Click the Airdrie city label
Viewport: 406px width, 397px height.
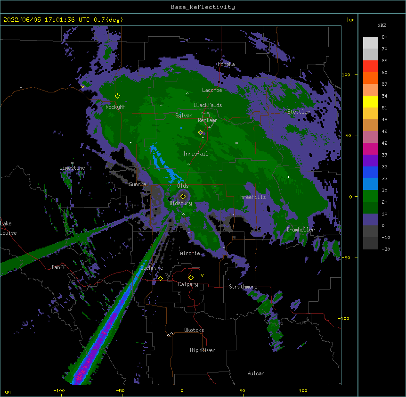click(190, 253)
